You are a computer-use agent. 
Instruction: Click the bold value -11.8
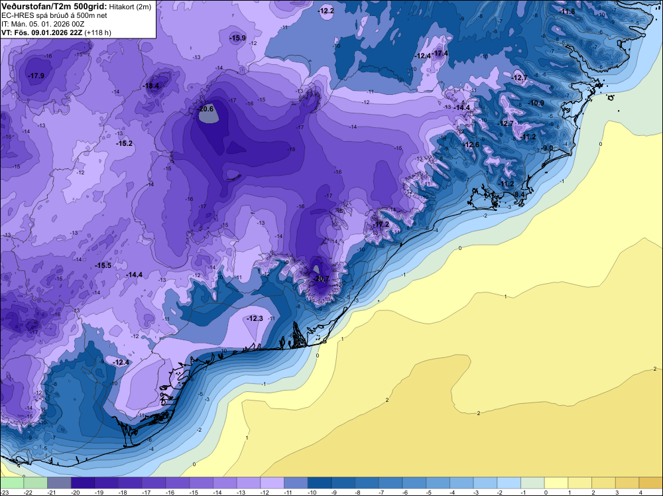click(x=567, y=11)
